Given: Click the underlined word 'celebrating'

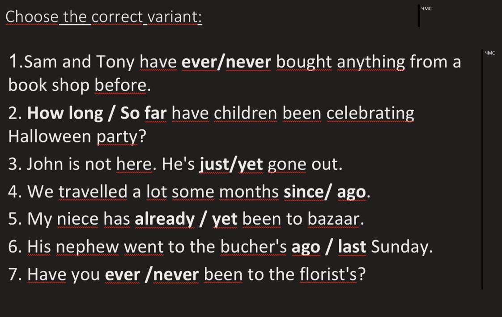Looking at the screenshot, I should coord(370,113).
